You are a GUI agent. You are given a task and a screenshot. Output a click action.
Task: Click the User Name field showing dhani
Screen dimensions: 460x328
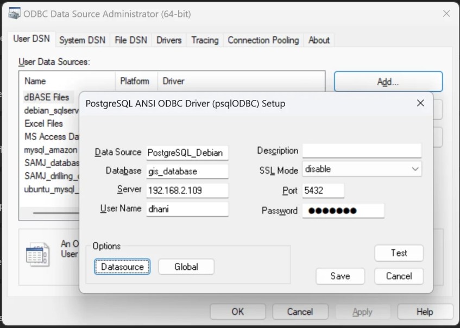click(187, 209)
